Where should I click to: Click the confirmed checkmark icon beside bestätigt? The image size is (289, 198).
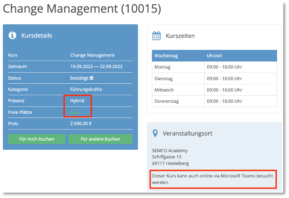point(92,78)
